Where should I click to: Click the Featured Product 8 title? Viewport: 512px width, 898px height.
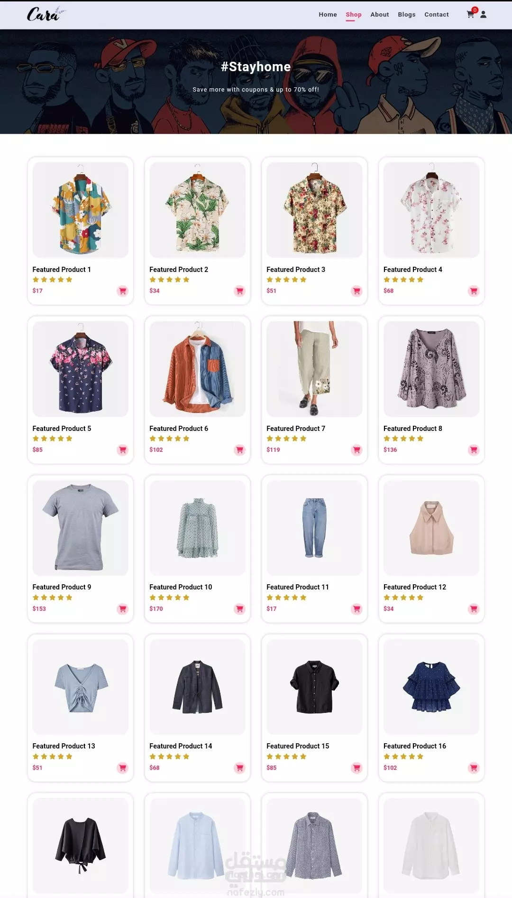tap(412, 429)
